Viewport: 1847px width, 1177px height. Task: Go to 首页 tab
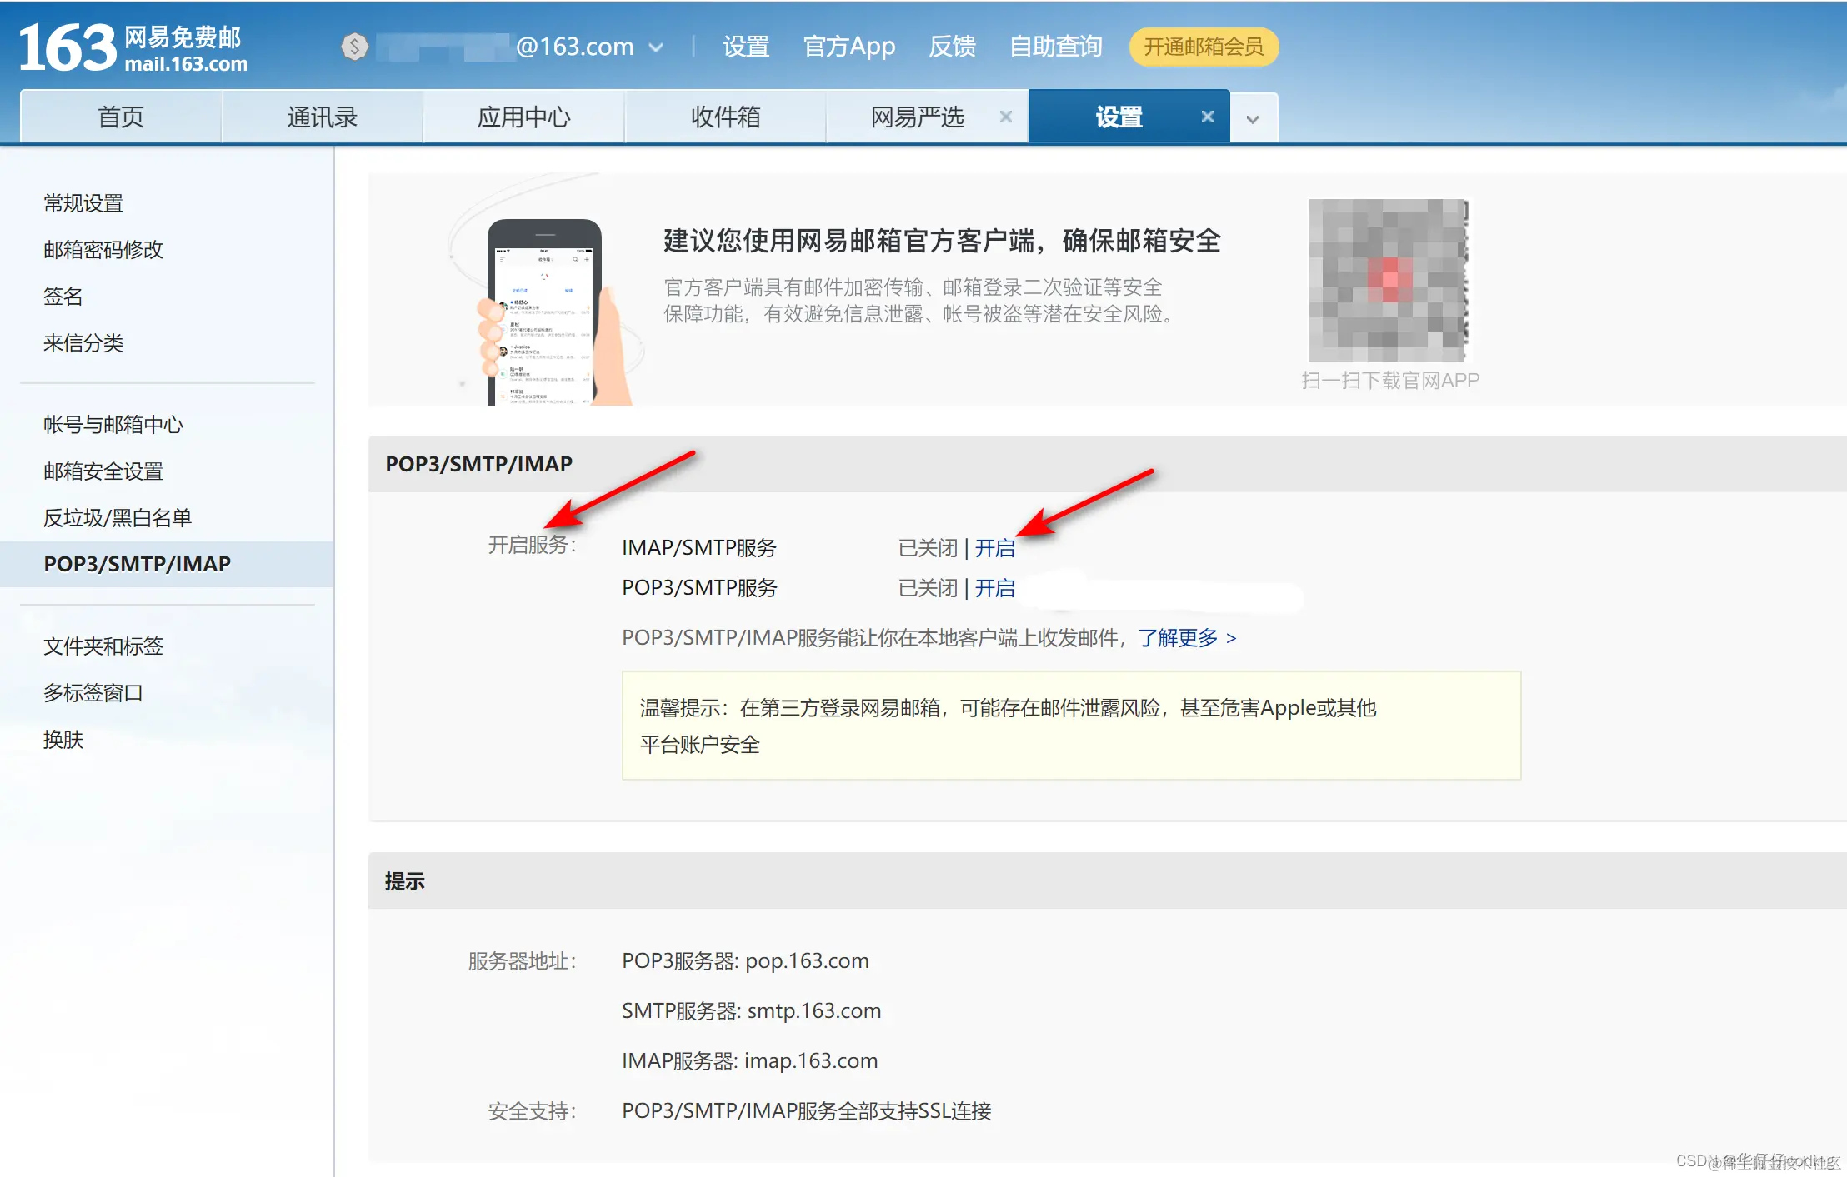pyautogui.click(x=121, y=117)
